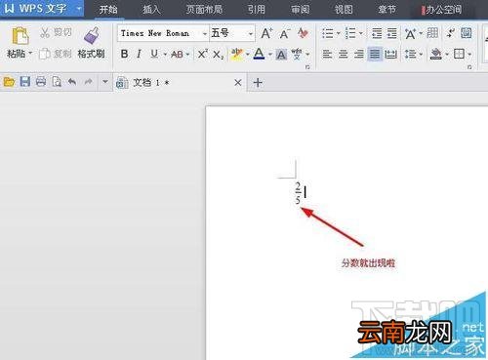
Task: Open the 办公空间 tab
Action: click(x=442, y=10)
